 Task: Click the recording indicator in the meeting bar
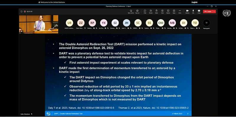point(25,12)
